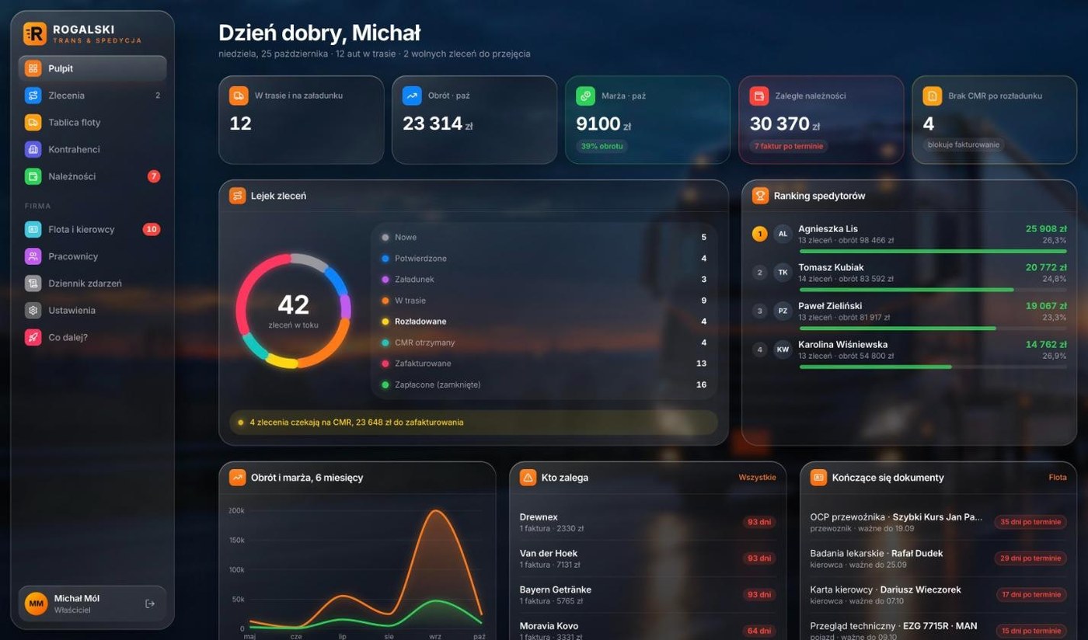Click the logout icon beside Michał Mól
This screenshot has width=1088, height=640.
pyautogui.click(x=150, y=604)
